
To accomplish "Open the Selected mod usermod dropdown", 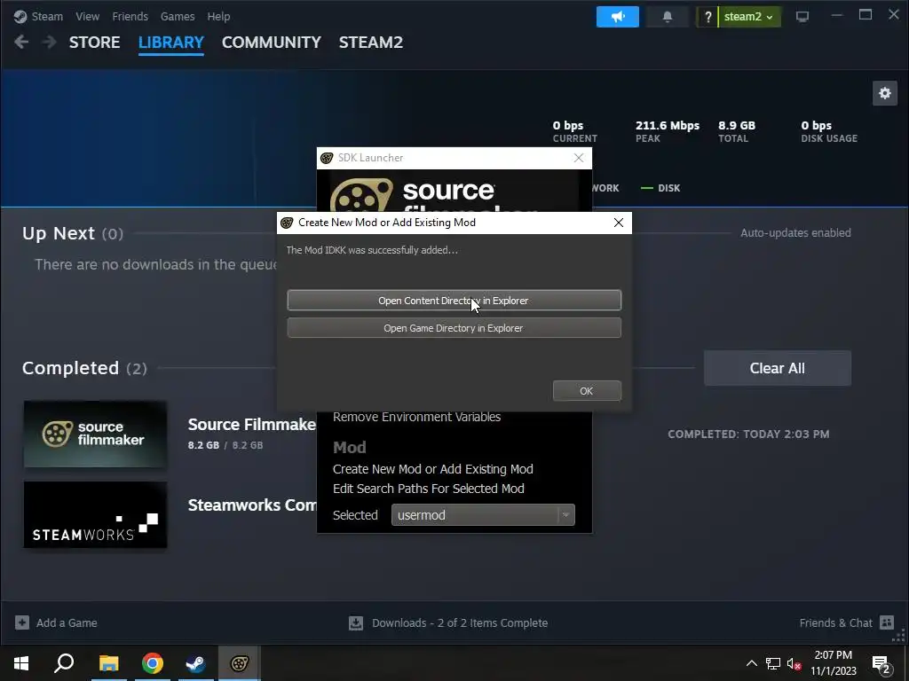I will [483, 515].
